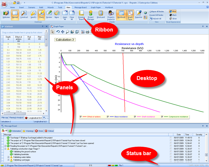Open the quick access toolbar dropdown arrow

tap(24, 3)
